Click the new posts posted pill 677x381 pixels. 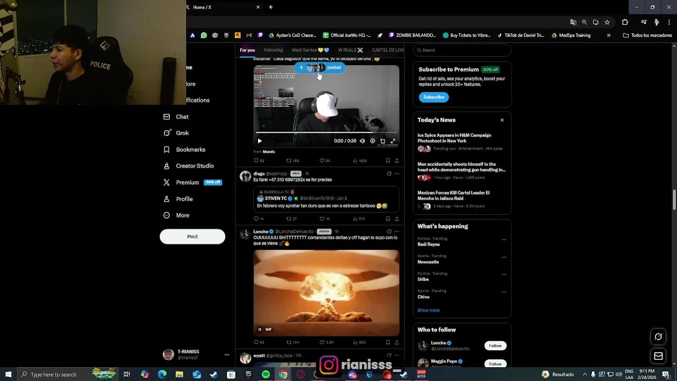pyautogui.click(x=320, y=68)
